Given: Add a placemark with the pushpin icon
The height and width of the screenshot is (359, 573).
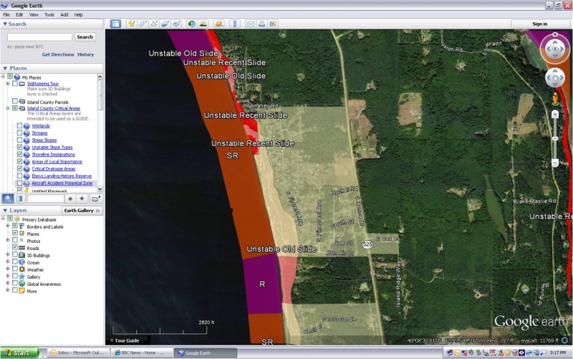Looking at the screenshot, I should (132, 24).
